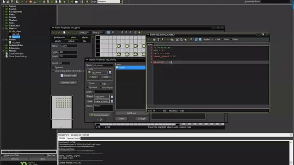Toggle the Solid checkbox for obj_enemy

101,83
